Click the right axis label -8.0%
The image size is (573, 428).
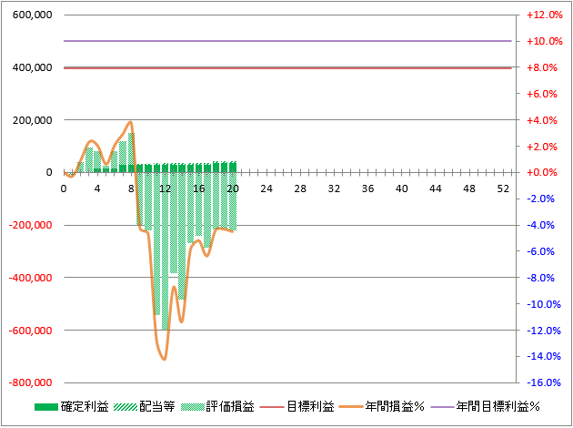point(541,278)
